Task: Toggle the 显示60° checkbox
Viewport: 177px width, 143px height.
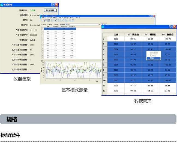Action: click(48, 24)
